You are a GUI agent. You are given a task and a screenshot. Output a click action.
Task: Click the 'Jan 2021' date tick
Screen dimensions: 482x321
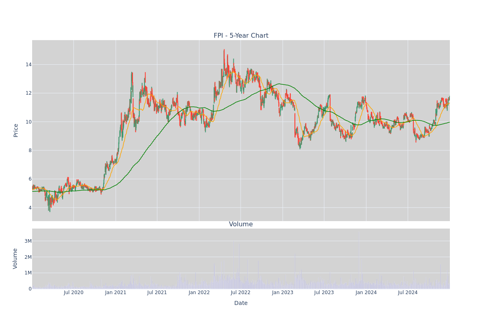click(x=116, y=293)
